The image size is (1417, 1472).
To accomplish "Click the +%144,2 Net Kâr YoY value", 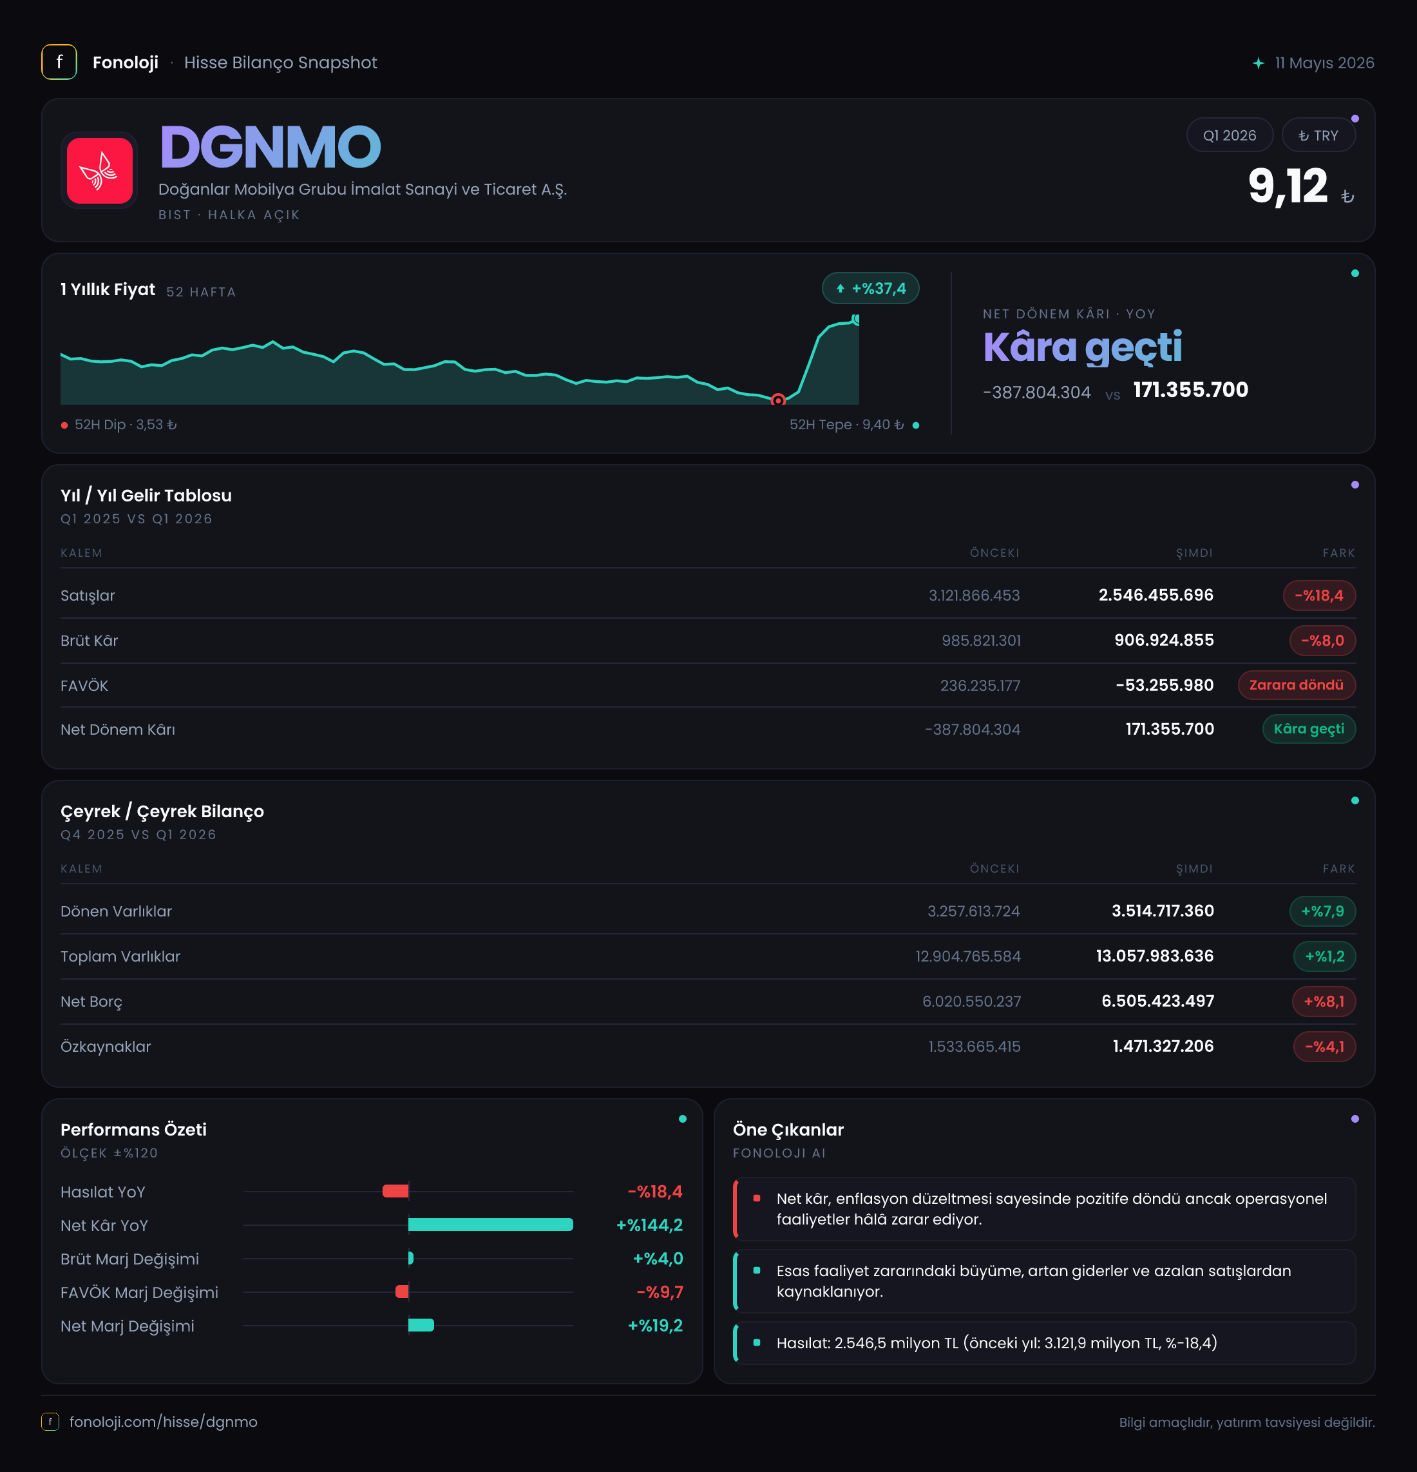I will coord(649,1225).
